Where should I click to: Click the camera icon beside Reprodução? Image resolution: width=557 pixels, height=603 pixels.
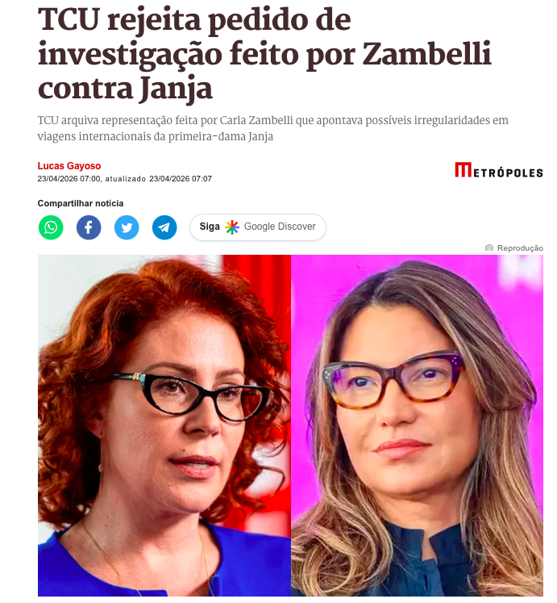(489, 247)
